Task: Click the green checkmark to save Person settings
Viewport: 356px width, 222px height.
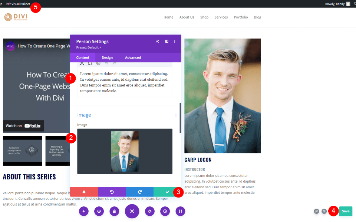Action: [167, 192]
